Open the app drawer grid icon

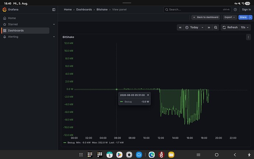81,155
